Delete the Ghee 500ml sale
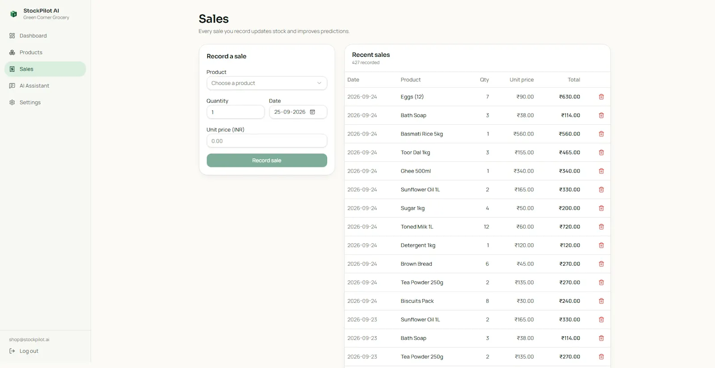 click(x=601, y=171)
